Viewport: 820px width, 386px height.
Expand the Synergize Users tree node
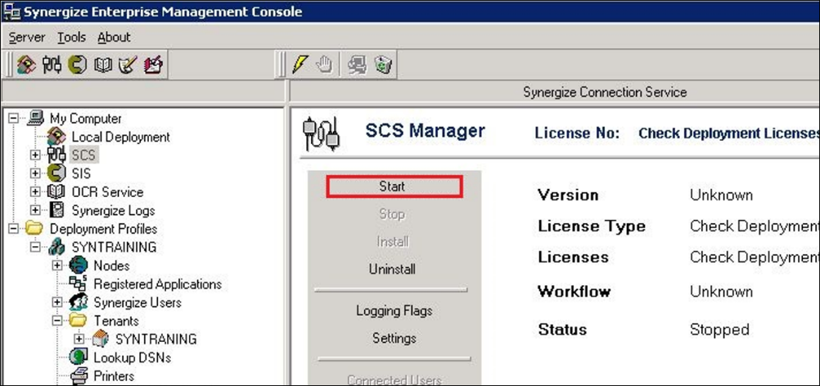click(x=57, y=302)
